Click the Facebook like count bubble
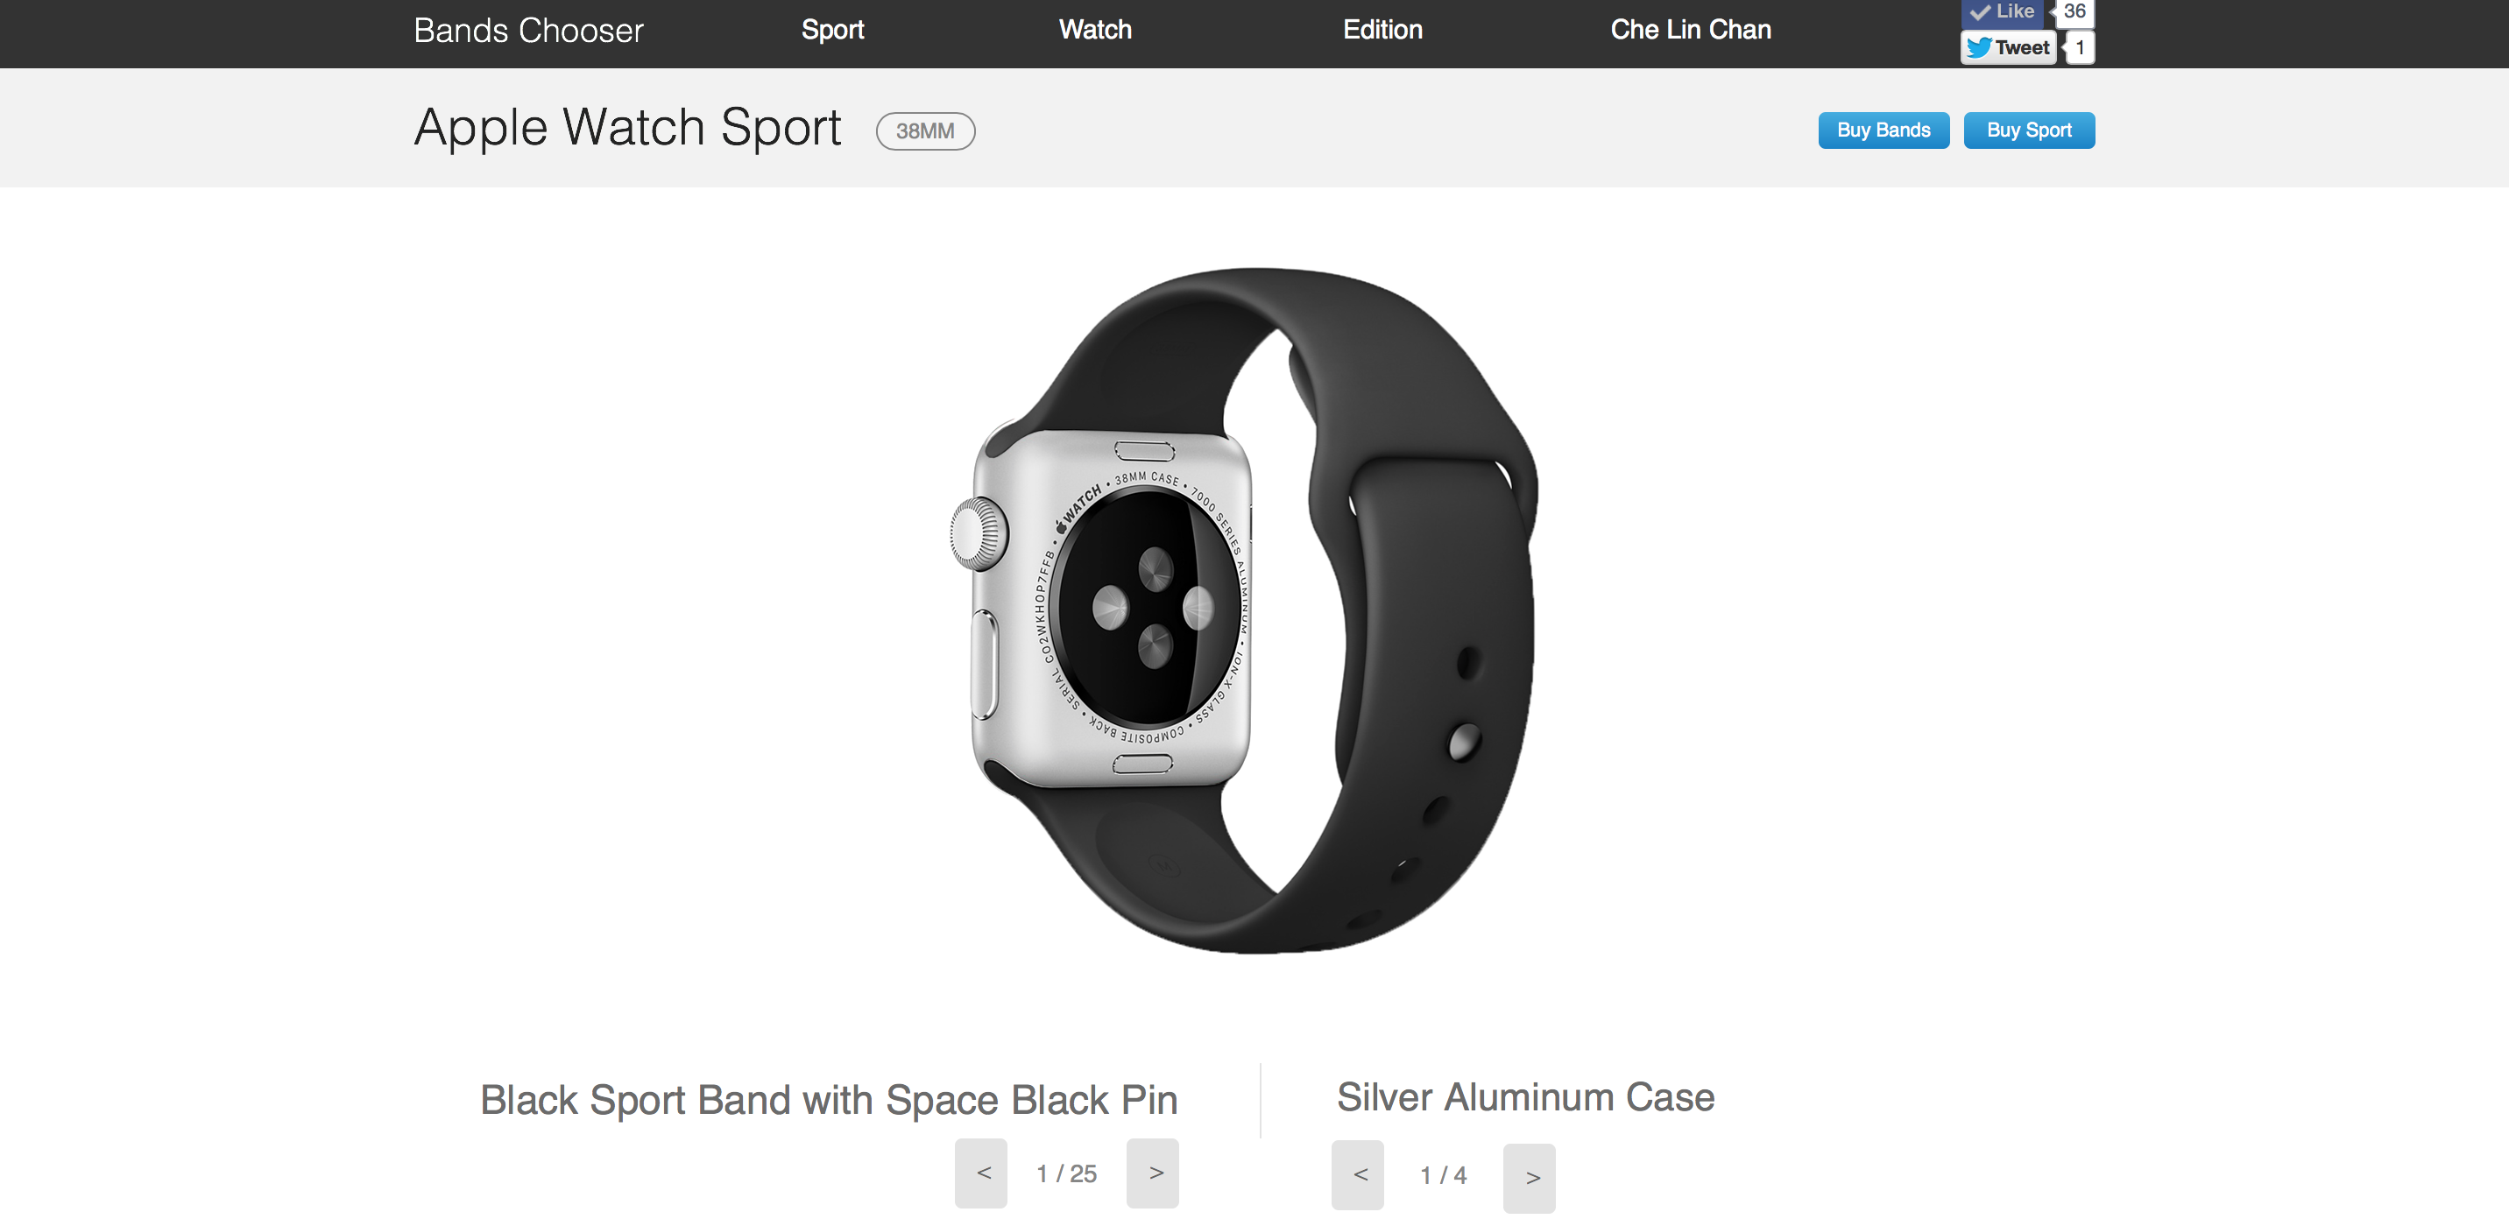The image size is (2509, 1226). tap(2074, 11)
